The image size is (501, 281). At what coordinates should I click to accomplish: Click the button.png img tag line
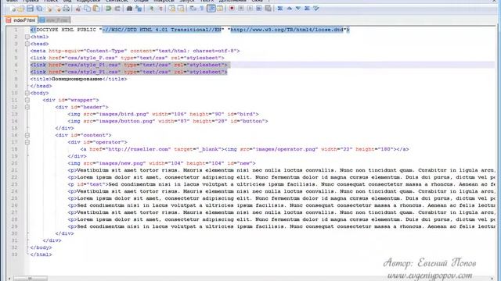[168, 121]
